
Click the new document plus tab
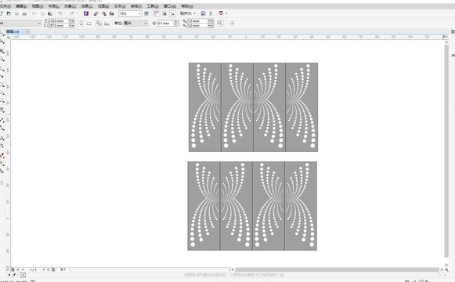click(28, 31)
